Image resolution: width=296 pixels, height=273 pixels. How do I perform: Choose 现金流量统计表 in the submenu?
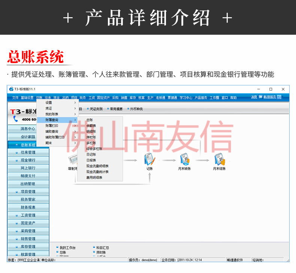[100, 172]
